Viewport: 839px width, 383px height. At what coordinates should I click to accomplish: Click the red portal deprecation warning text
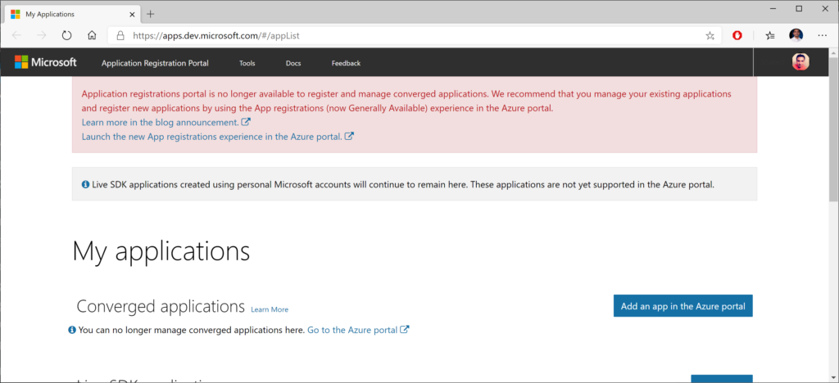coord(406,101)
